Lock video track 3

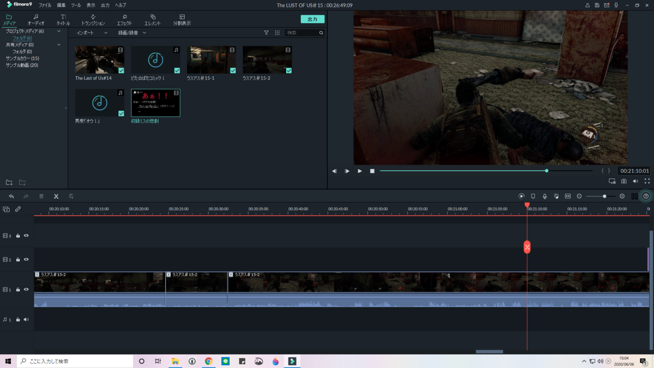coord(18,236)
